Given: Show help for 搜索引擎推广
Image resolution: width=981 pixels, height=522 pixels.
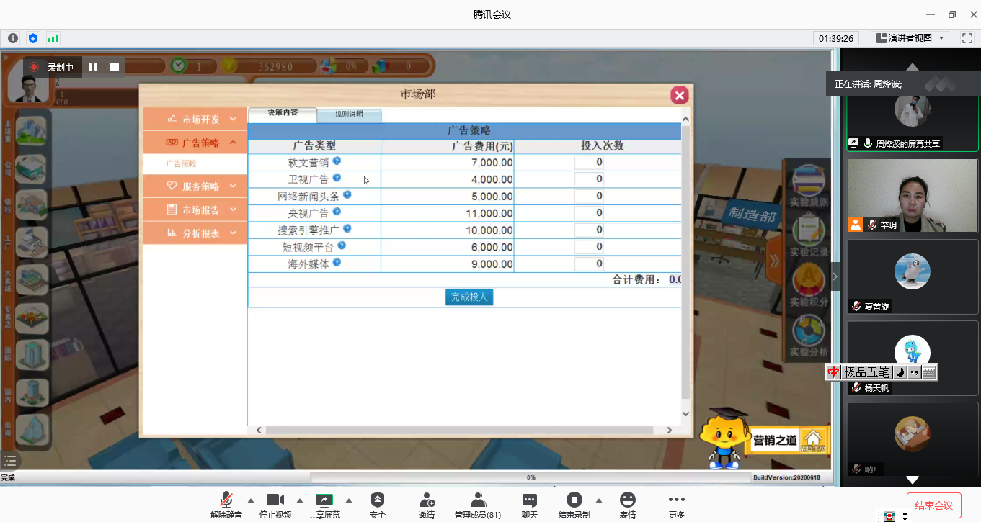Looking at the screenshot, I should [x=347, y=229].
